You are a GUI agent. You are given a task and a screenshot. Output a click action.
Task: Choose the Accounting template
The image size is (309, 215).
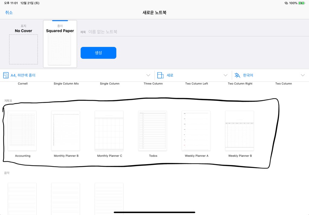point(22,131)
